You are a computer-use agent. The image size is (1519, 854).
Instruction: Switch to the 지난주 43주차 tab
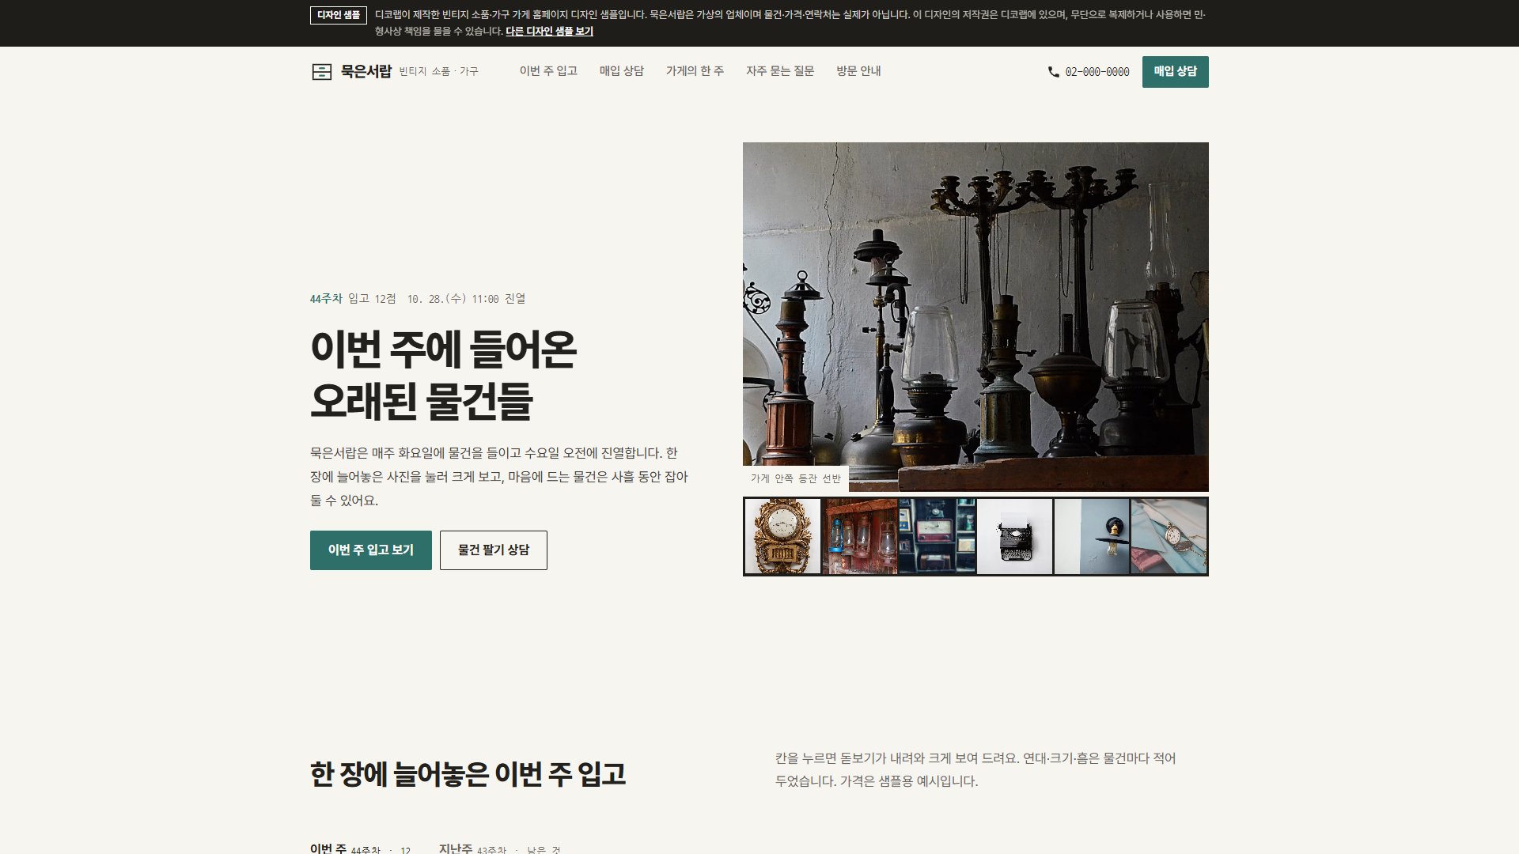pyautogui.click(x=500, y=849)
